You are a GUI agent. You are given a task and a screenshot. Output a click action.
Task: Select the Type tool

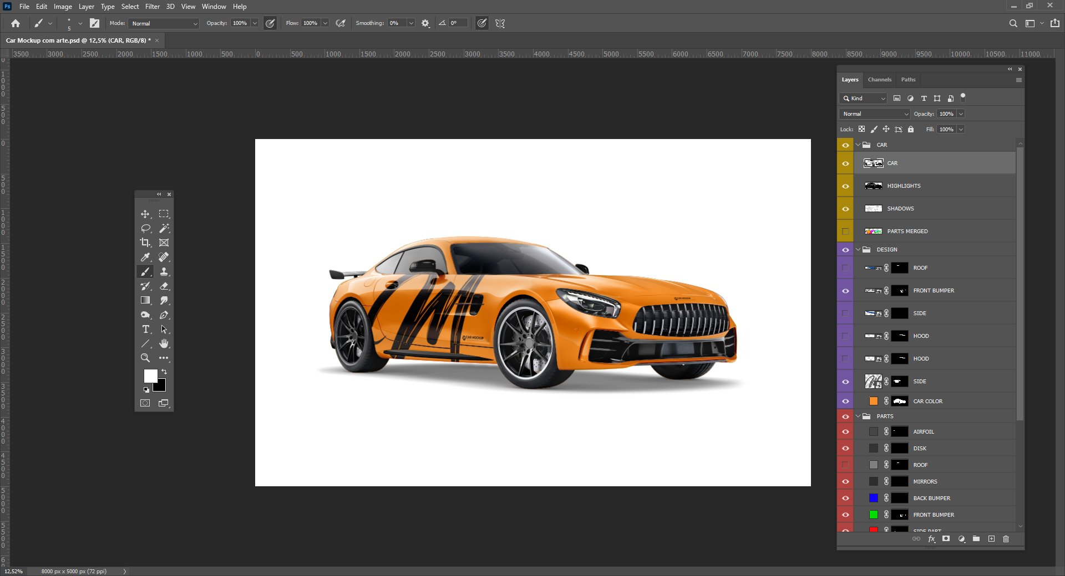click(145, 329)
